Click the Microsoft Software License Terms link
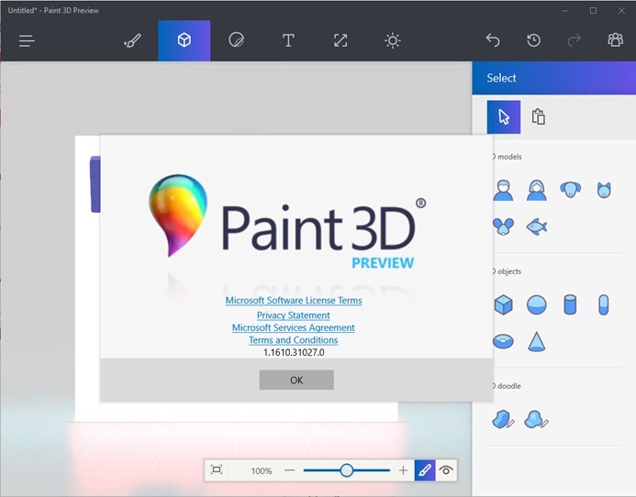The width and height of the screenshot is (636, 497). (294, 301)
